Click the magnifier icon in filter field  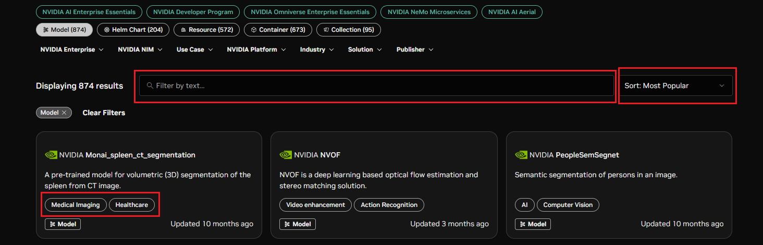pyautogui.click(x=150, y=85)
